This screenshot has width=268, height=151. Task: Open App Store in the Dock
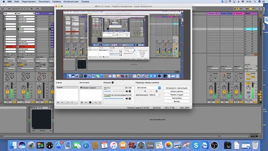point(59,146)
